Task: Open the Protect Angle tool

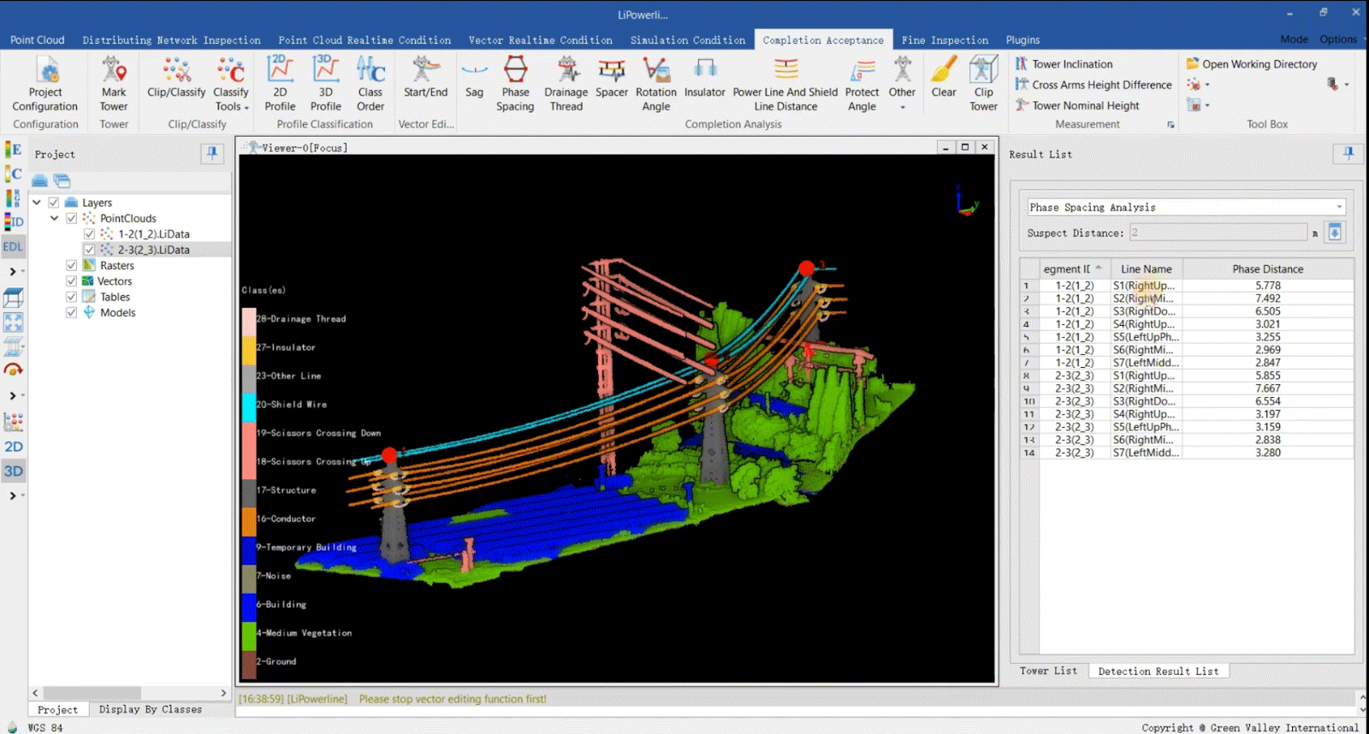Action: pos(862,84)
